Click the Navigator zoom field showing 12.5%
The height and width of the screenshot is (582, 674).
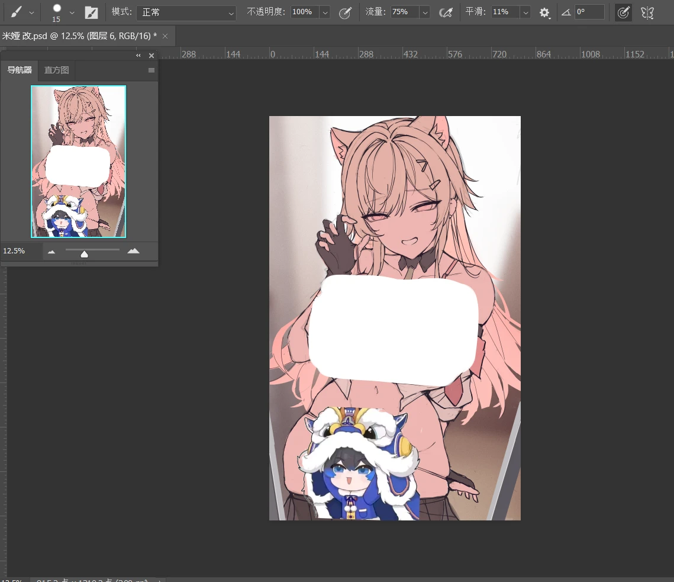(21, 251)
